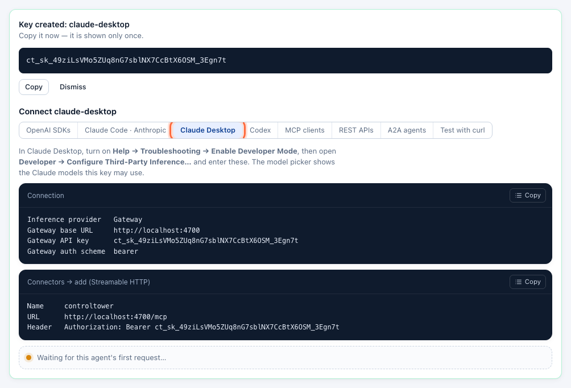
Task: Dismiss the key created notice
Action: 73,87
